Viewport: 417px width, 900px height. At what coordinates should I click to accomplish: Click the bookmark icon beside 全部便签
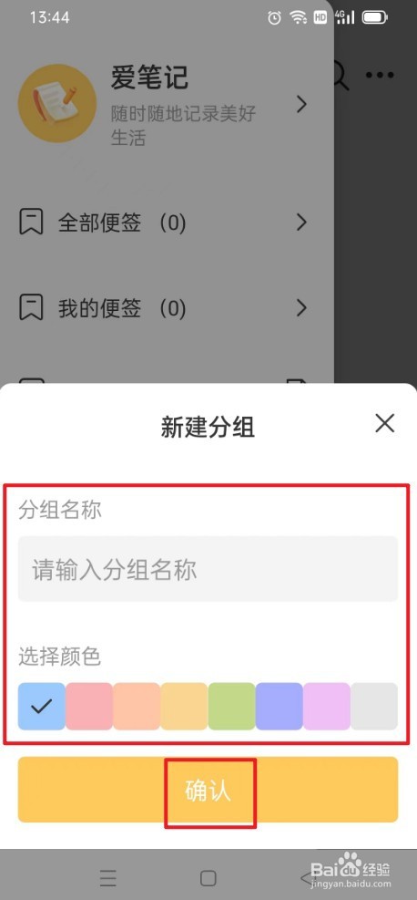point(31,222)
